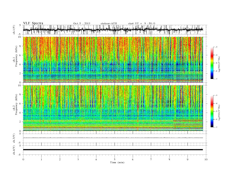Screen dimensions: 232x179
Task: Click the 'station=ATH' label
Action: 109,23
